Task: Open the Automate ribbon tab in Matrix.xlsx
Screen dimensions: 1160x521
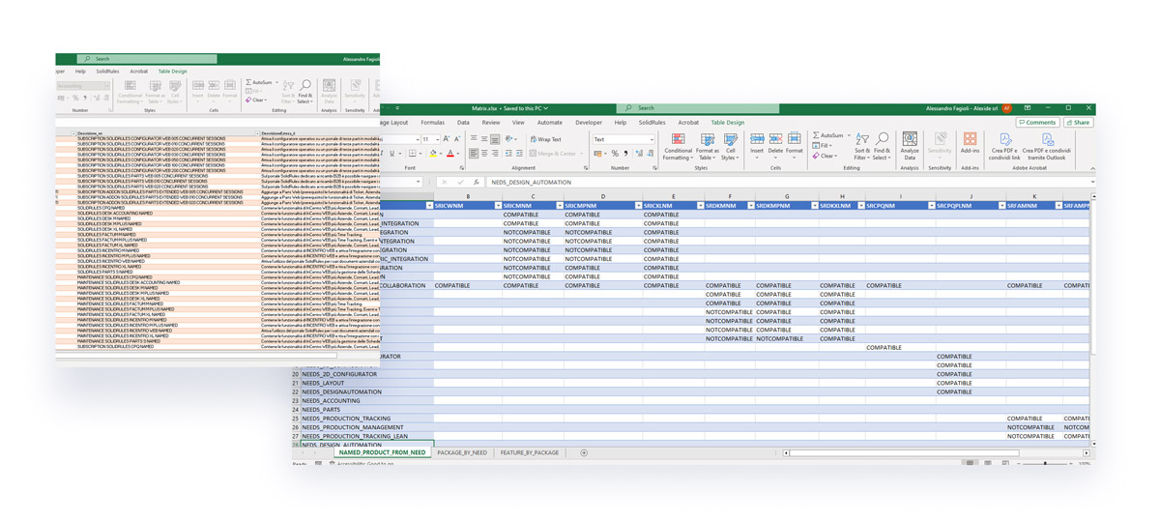Action: (549, 123)
